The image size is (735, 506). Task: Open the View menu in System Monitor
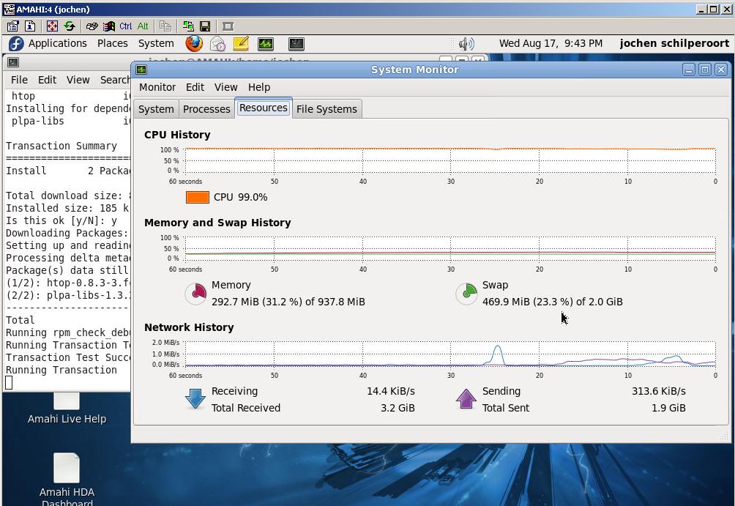tap(226, 87)
